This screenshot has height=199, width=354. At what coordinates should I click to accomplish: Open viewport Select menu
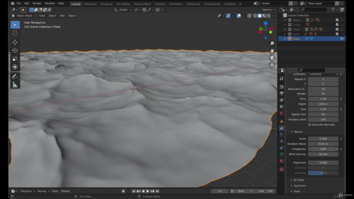tap(53, 16)
